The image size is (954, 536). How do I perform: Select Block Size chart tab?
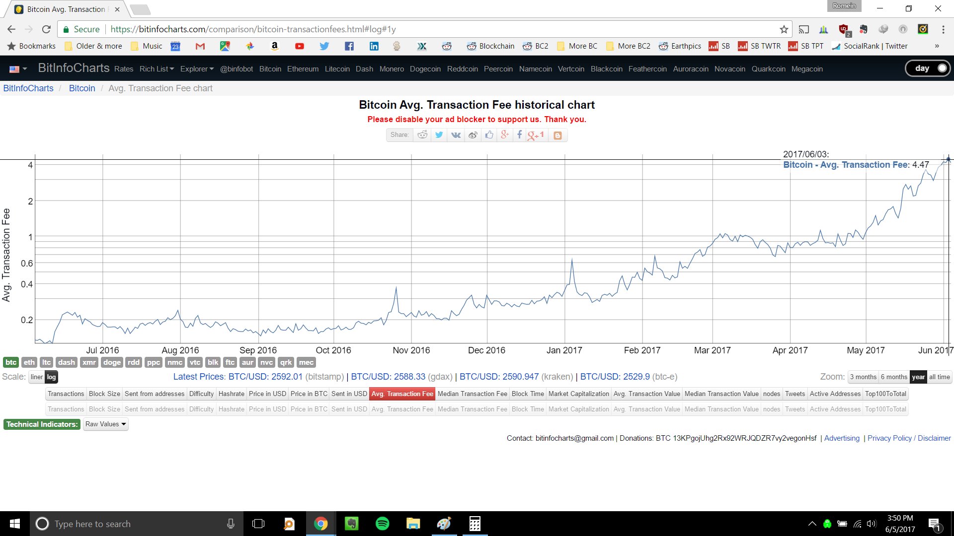coord(104,394)
